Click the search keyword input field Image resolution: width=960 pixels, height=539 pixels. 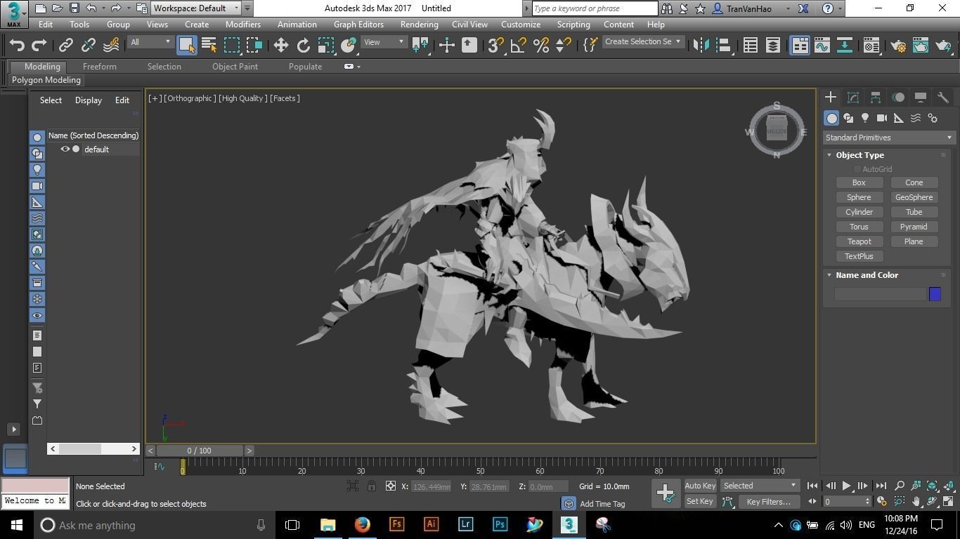coord(595,8)
